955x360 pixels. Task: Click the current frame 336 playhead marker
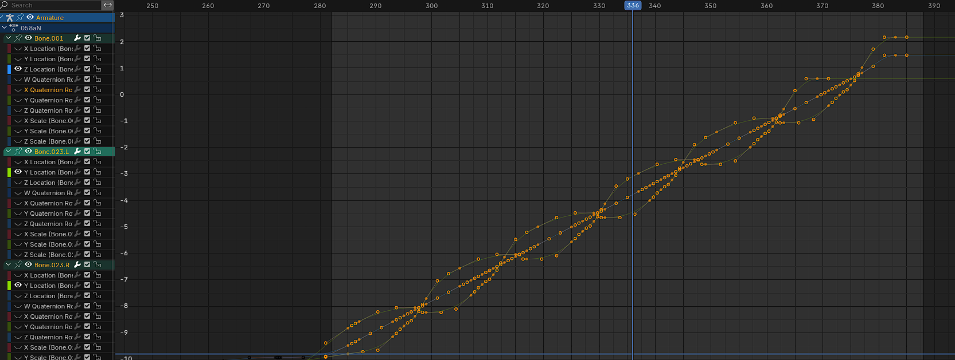(x=633, y=5)
